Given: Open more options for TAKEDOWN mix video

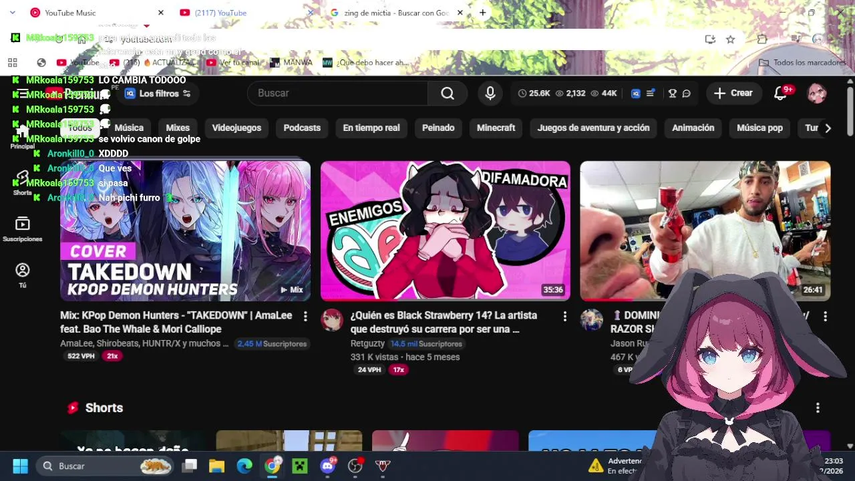Looking at the screenshot, I should click(x=305, y=316).
